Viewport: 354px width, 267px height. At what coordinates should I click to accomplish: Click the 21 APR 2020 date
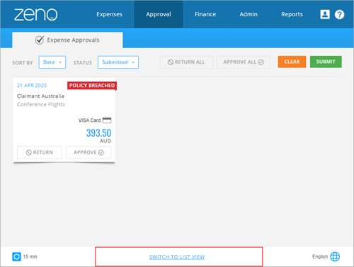click(32, 86)
